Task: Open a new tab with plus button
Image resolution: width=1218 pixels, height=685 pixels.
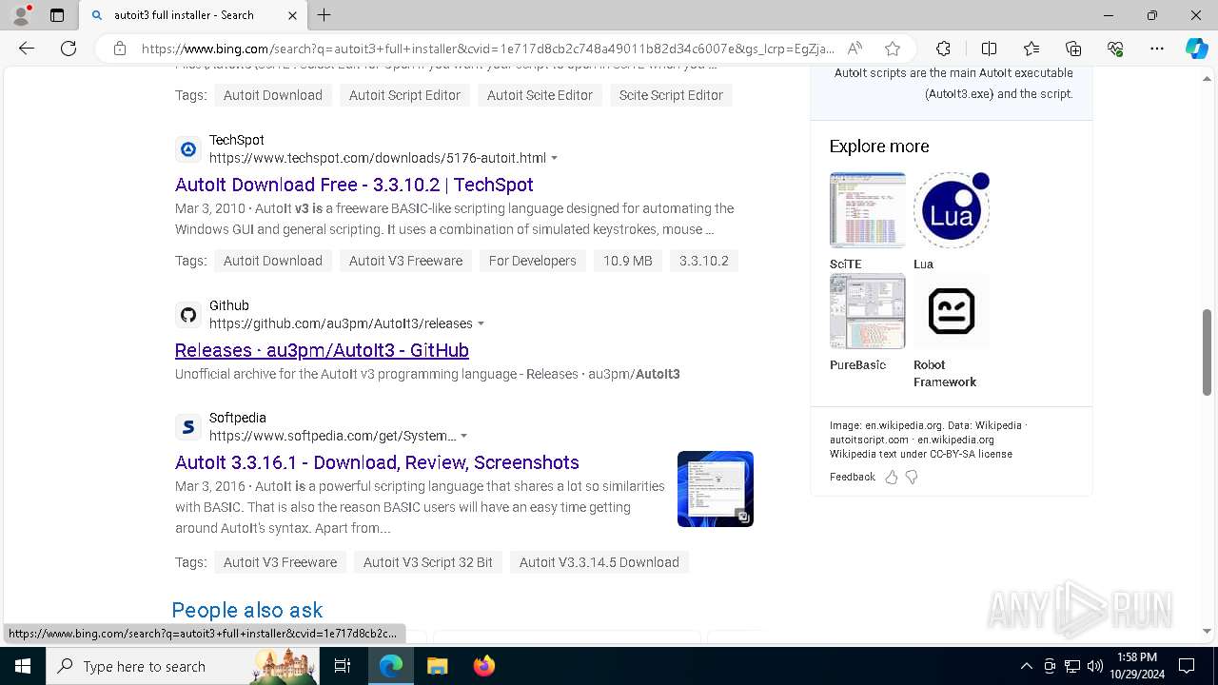Action: click(x=324, y=15)
